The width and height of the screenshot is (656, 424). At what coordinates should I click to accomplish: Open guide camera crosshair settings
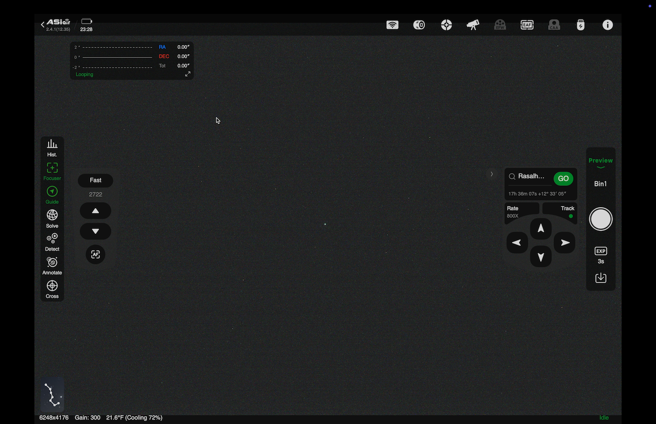pyautogui.click(x=446, y=25)
